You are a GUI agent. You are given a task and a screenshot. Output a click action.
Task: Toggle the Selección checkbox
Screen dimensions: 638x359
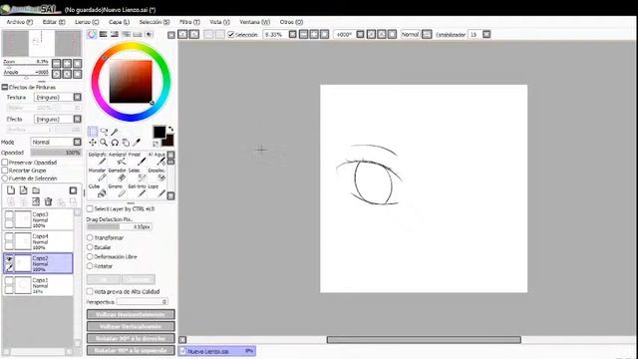click(230, 35)
